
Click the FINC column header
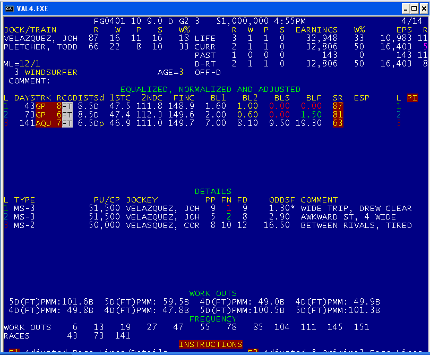pos(184,98)
